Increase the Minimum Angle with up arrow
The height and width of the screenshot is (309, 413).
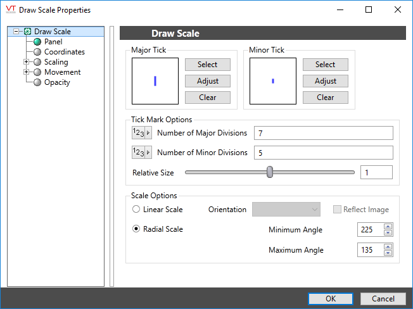pyautogui.click(x=388, y=227)
